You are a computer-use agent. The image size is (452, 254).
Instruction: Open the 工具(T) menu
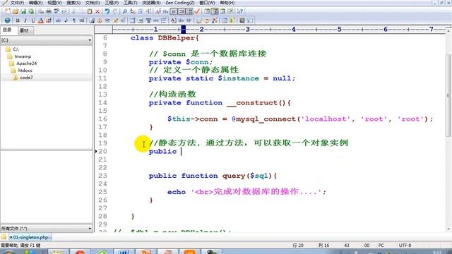(x=130, y=3)
